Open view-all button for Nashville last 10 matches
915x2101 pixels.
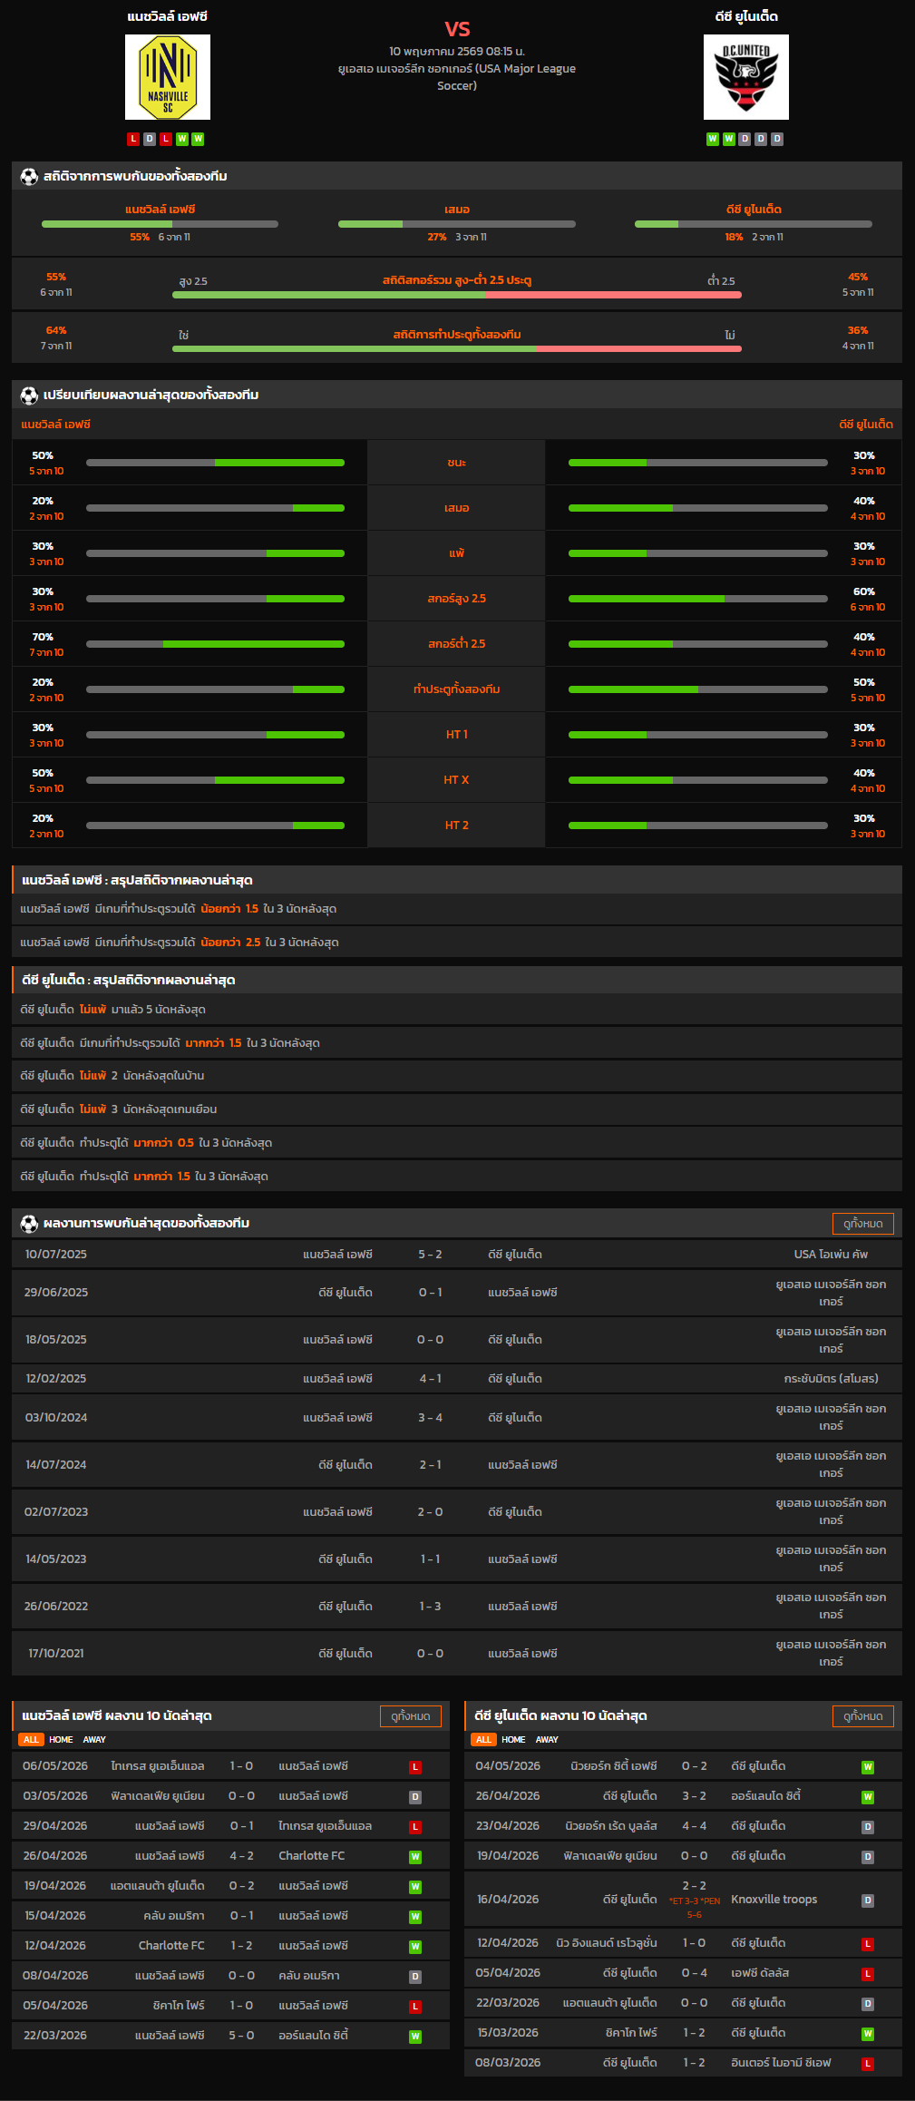tap(411, 1716)
